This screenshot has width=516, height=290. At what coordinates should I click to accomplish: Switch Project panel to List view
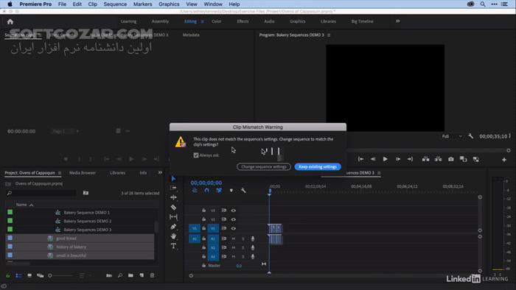click(x=18, y=275)
